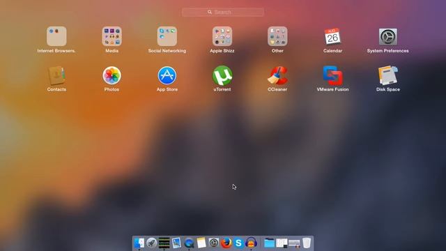Open Skype from the Dock
Viewport: 446px width, 251px height.
[x=238, y=243]
